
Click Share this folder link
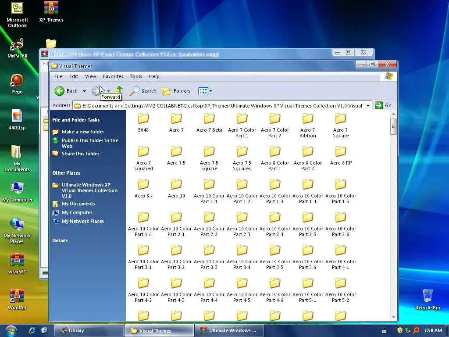point(81,154)
